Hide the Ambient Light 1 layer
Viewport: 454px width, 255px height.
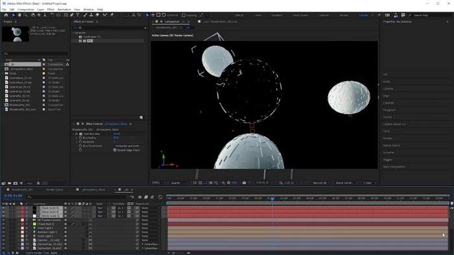[x=3, y=232]
